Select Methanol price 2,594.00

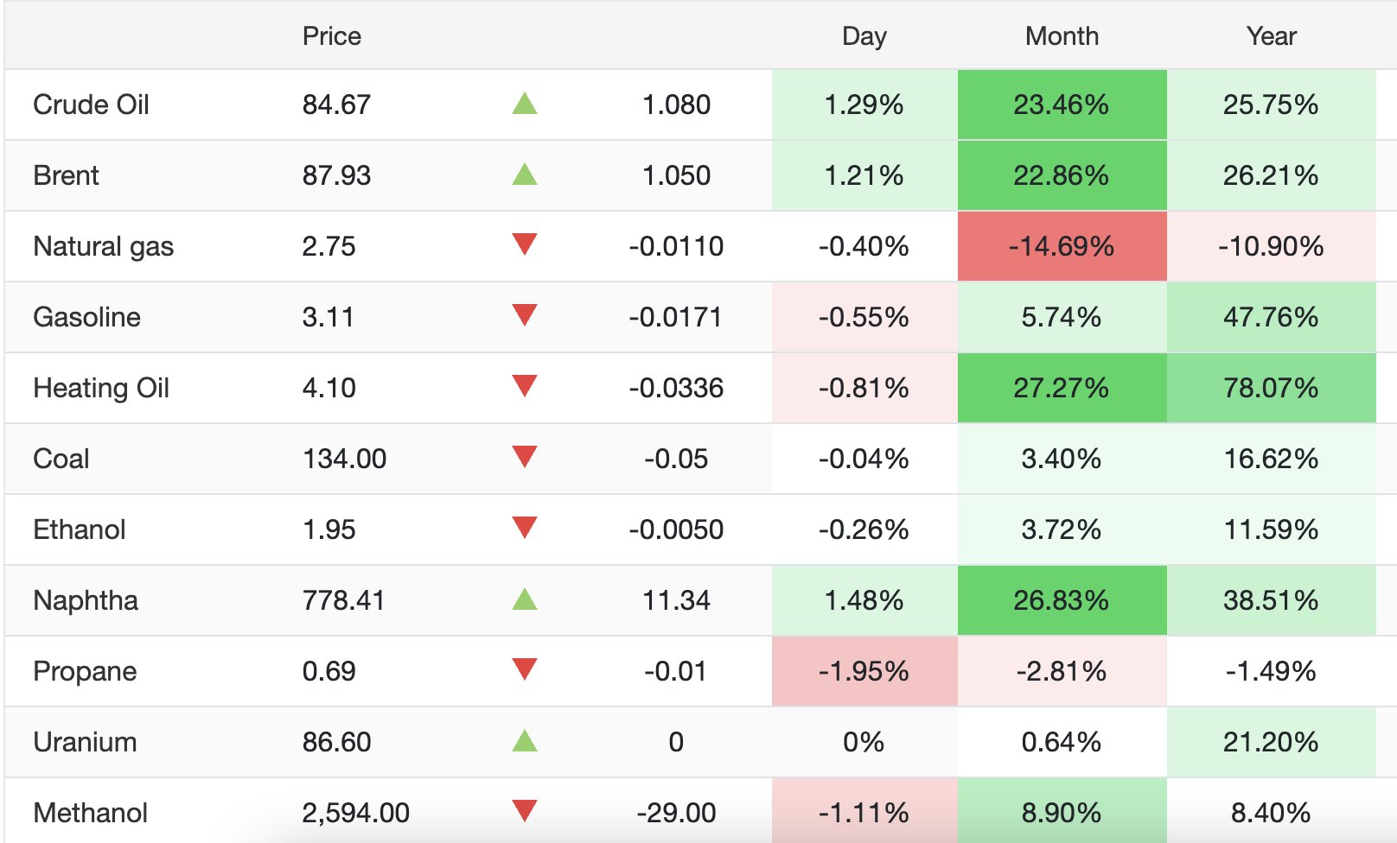355,813
